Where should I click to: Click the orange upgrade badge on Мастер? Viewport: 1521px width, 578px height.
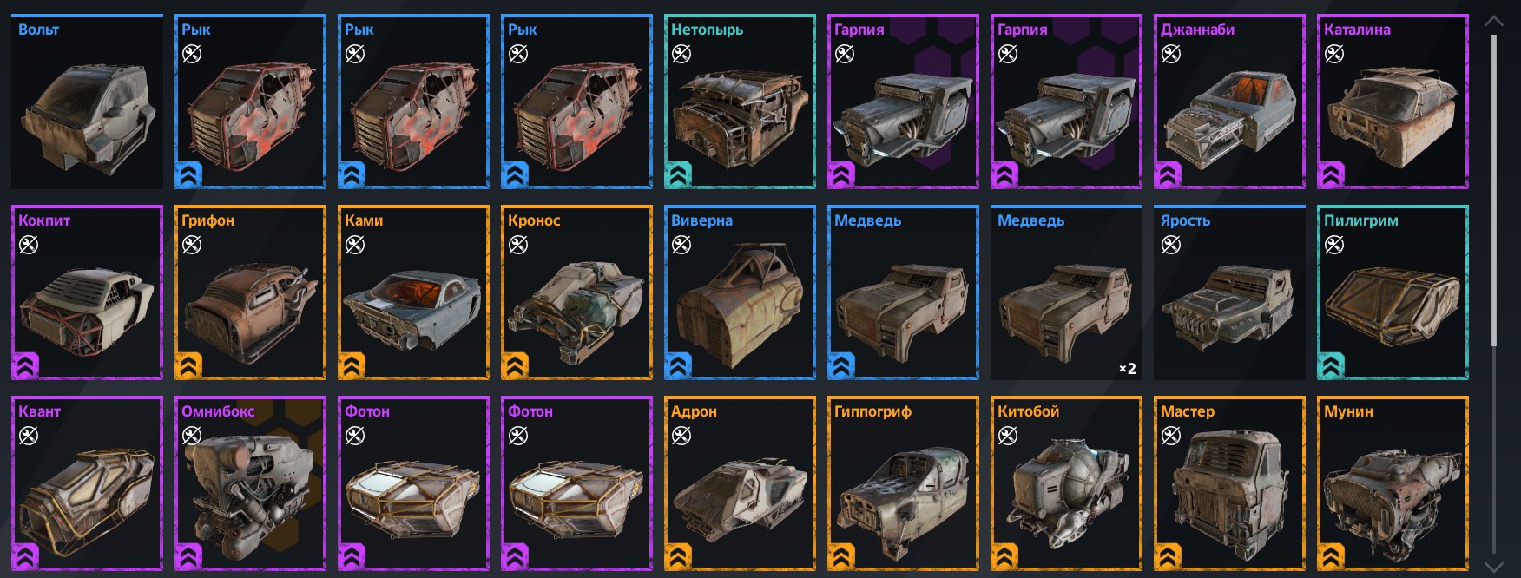(x=1168, y=557)
